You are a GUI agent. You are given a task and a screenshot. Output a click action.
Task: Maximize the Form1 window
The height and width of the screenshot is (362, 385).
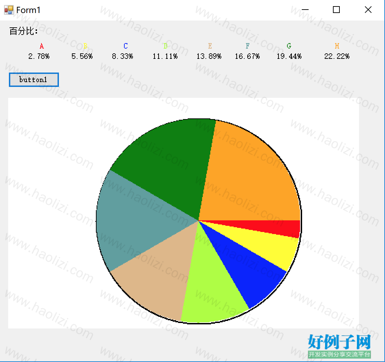click(336, 10)
